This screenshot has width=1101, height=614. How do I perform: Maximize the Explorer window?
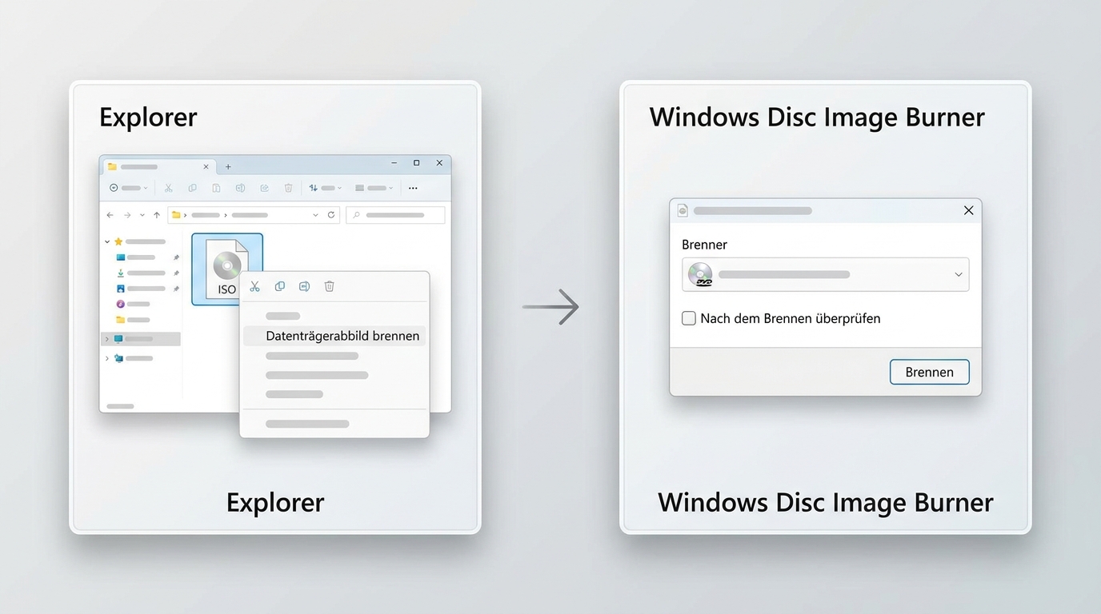coord(416,163)
